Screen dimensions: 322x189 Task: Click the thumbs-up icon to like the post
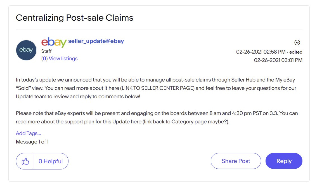(25, 161)
